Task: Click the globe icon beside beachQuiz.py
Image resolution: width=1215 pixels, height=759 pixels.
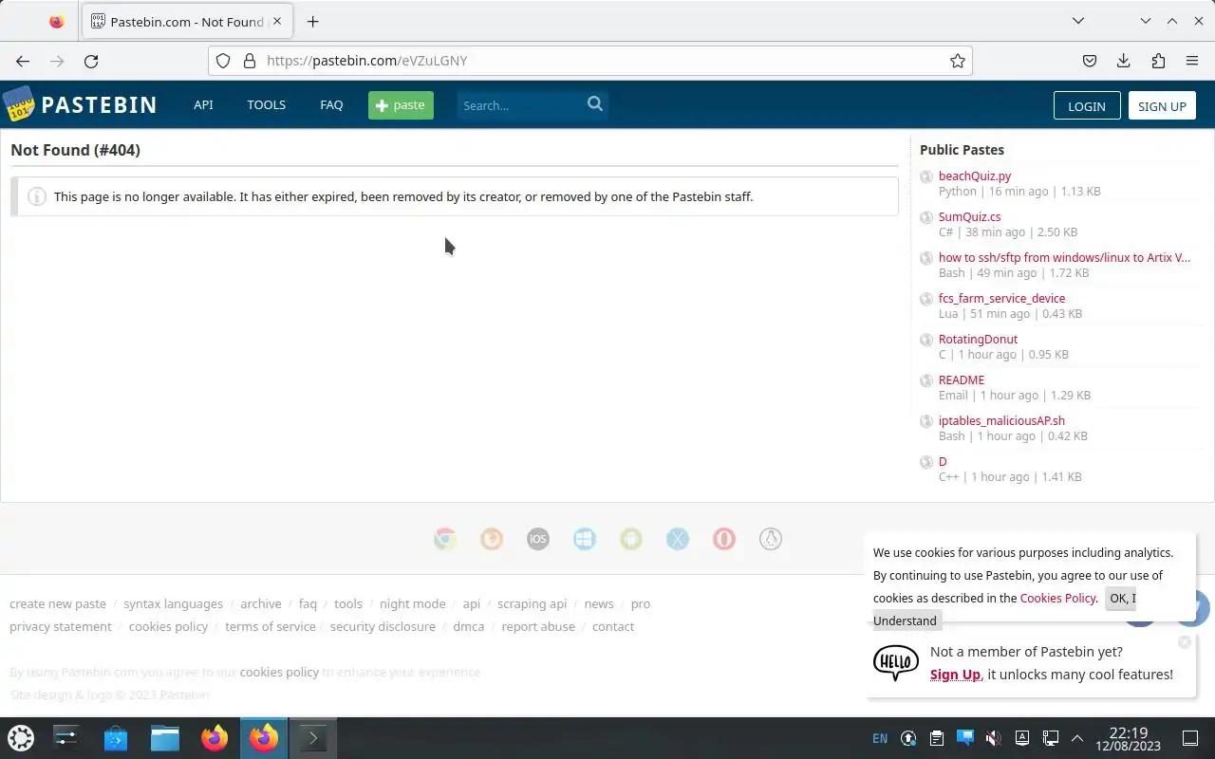Action: 926,176
